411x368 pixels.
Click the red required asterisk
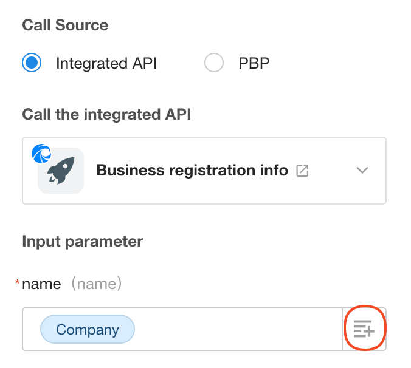tap(17, 282)
